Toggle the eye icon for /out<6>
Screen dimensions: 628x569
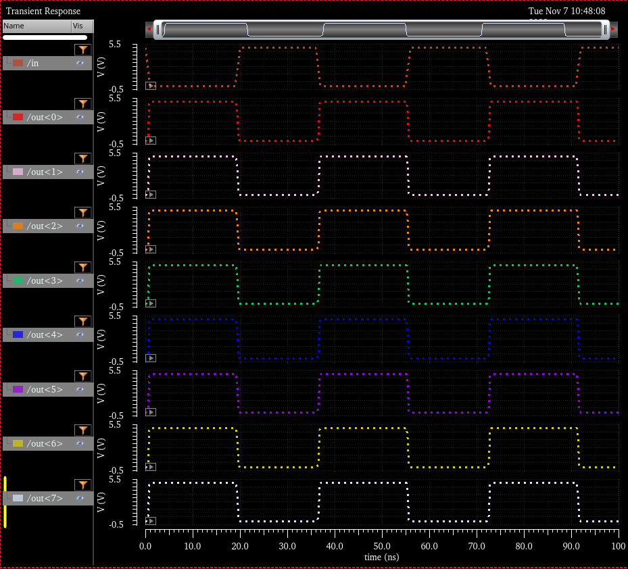pyautogui.click(x=80, y=443)
